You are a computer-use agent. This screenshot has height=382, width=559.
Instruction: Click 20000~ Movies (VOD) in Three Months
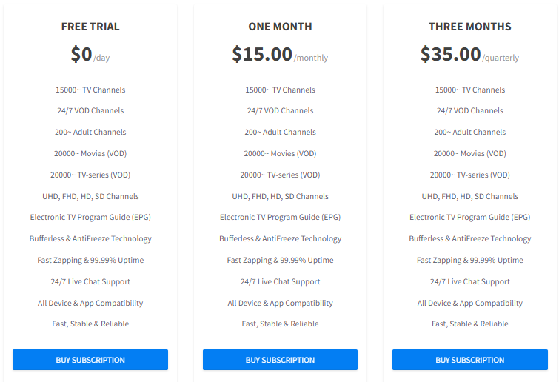(x=470, y=154)
